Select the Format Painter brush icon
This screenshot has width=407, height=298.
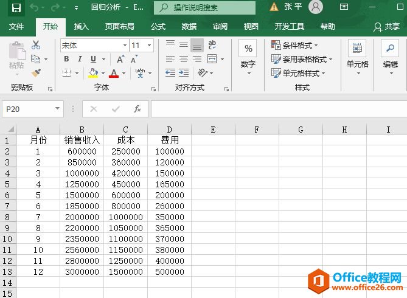pyautogui.click(x=36, y=73)
